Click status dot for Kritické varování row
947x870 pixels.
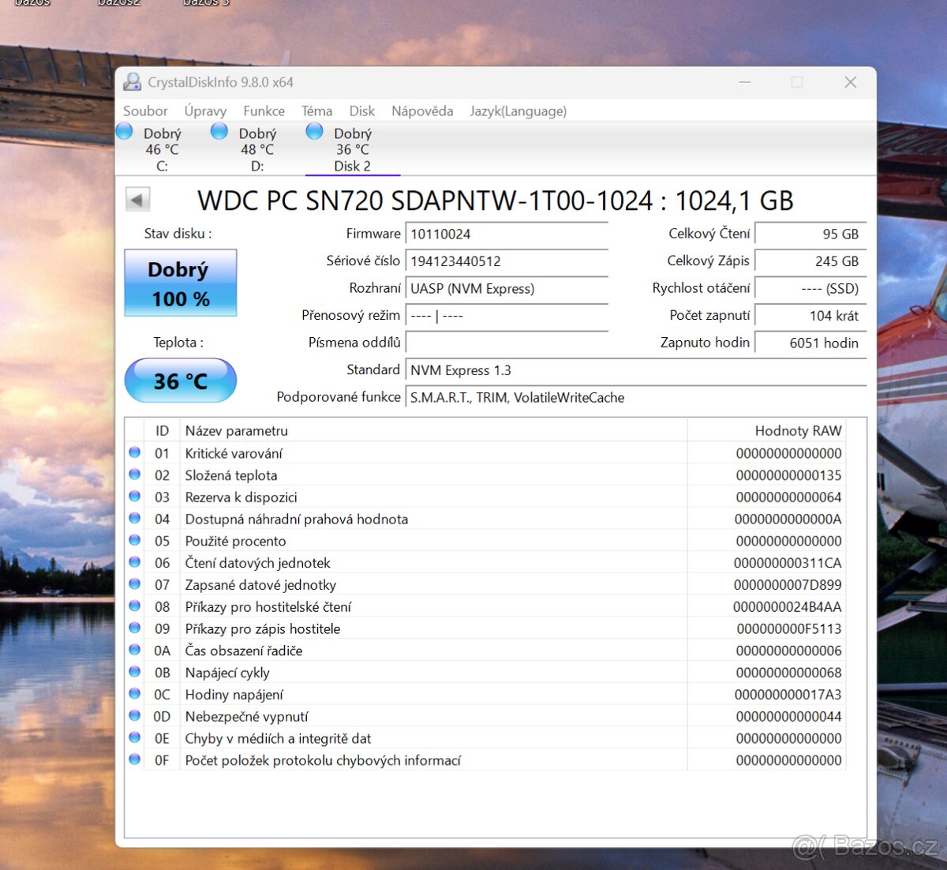pyautogui.click(x=135, y=452)
